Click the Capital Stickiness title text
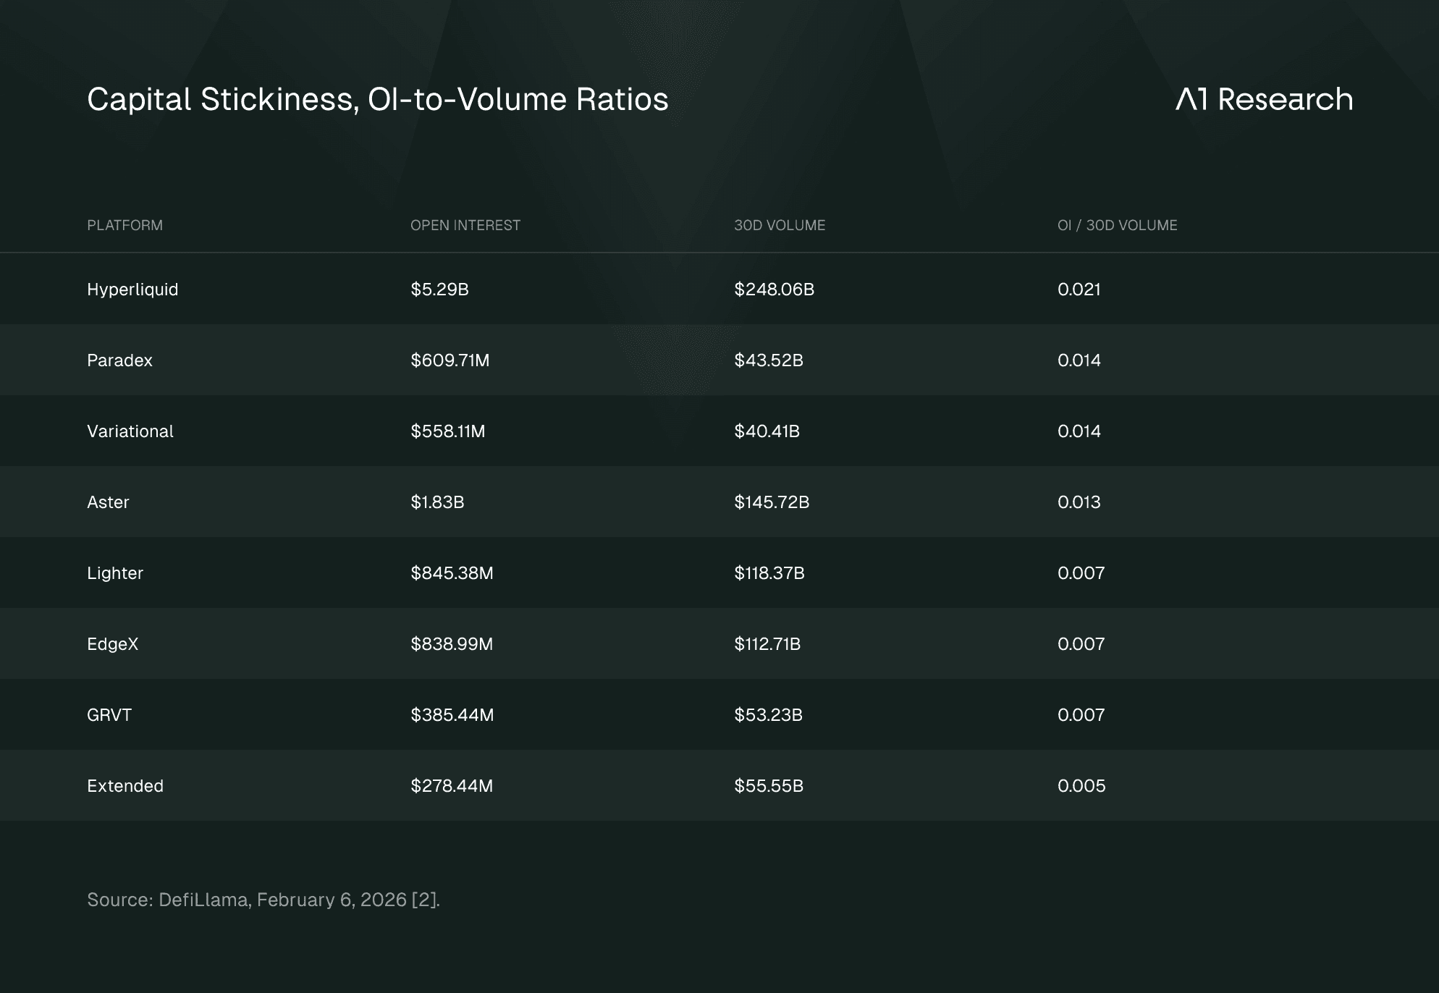The width and height of the screenshot is (1439, 993). click(377, 99)
